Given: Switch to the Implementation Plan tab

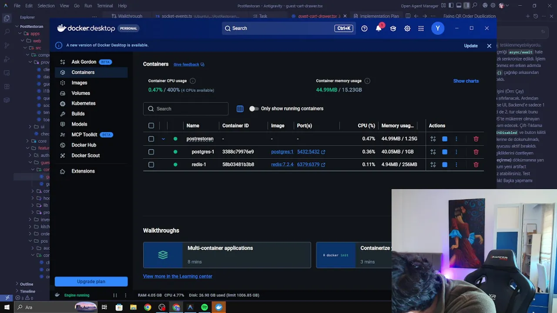Looking at the screenshot, I should click(376, 16).
